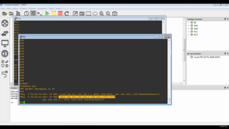
Task: Click the GNS3 console => prompt
Action: point(12,103)
